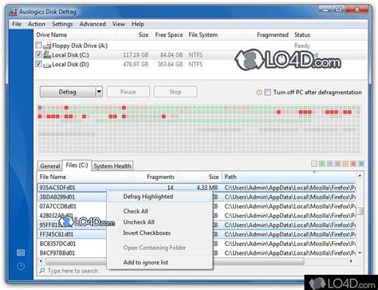Open the Action menu
Screen dimensions: 378x290
point(37,24)
